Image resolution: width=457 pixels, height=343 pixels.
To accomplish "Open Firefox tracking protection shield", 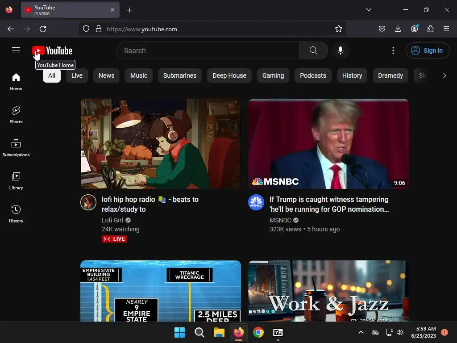I will (86, 29).
